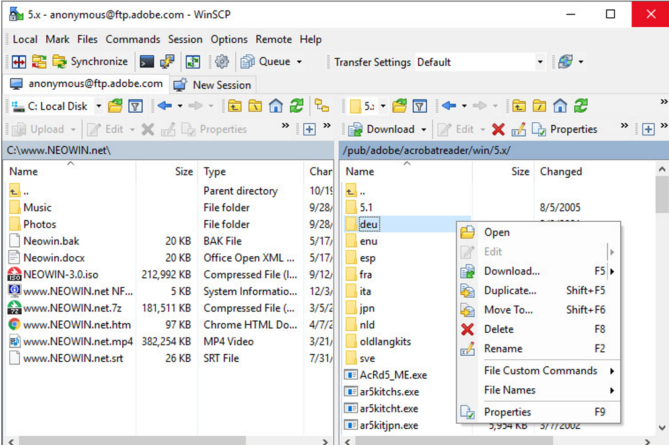Click the Keep Remote Directory Up To Date icon
Screen dimensions: 669x445
192,62
